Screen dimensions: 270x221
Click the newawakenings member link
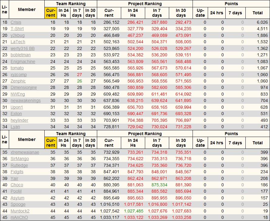point(26,101)
